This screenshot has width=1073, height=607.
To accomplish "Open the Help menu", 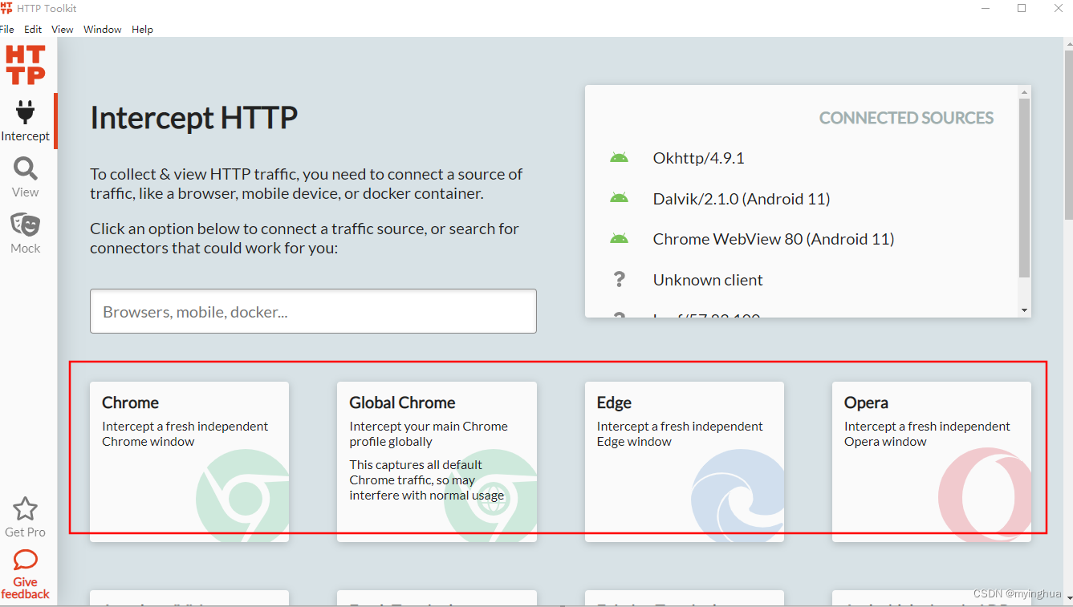I will pyautogui.click(x=142, y=30).
